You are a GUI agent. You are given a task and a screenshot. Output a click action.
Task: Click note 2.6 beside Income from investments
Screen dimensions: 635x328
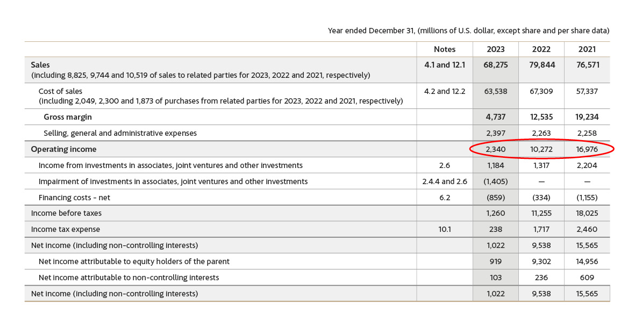click(x=444, y=165)
